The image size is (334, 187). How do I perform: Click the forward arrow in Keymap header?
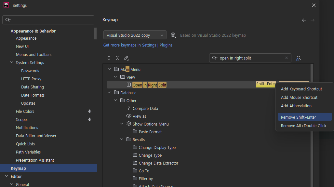click(x=313, y=20)
